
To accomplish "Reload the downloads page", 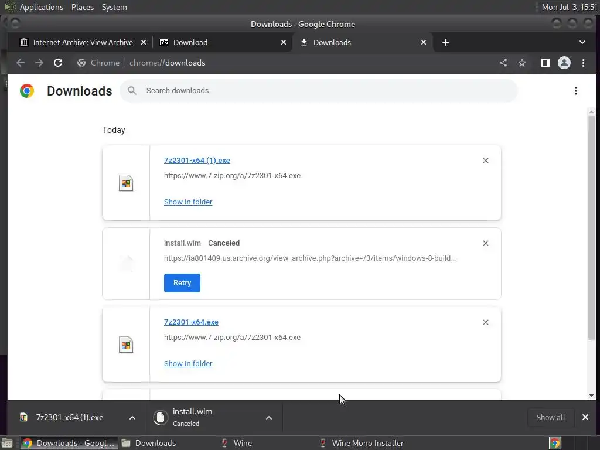I will tap(58, 63).
